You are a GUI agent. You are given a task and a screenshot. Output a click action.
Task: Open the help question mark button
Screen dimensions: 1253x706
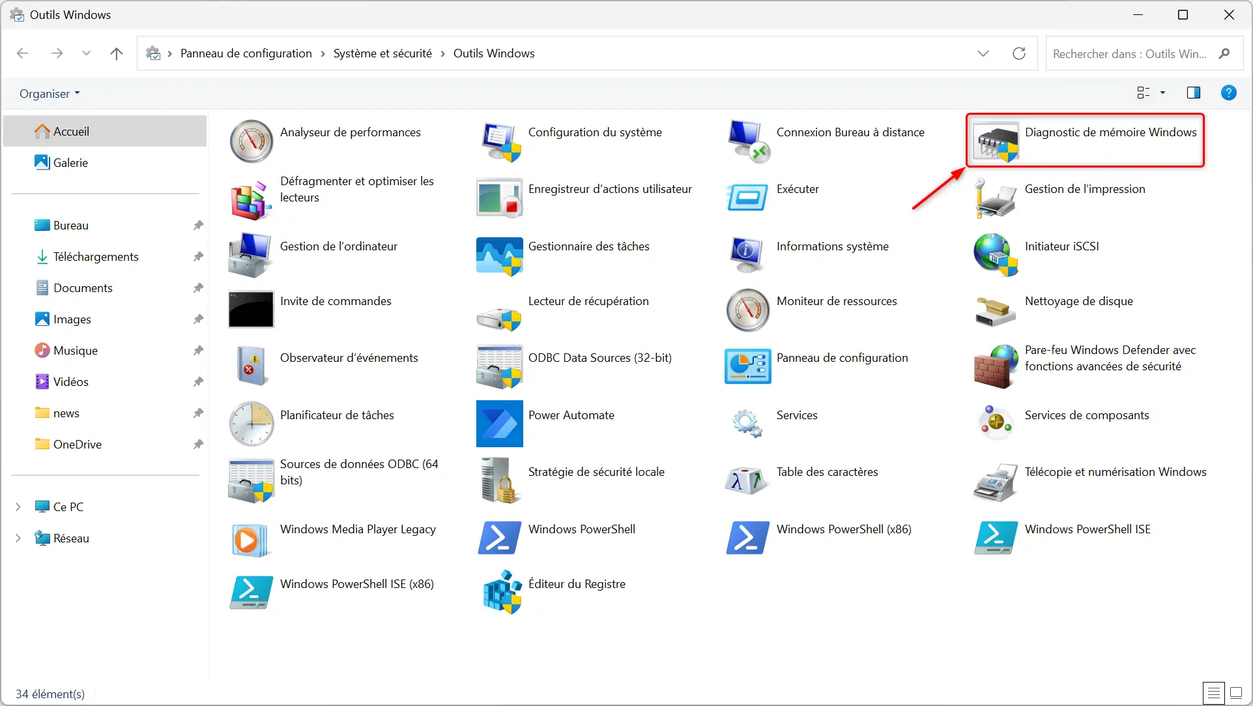point(1228,93)
